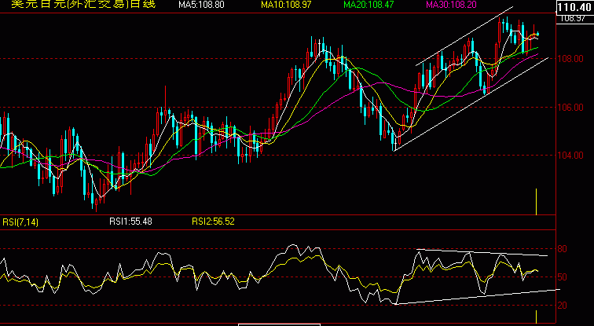Click the 106.00 price axis label
This screenshot has width=594, height=326.
coord(571,108)
